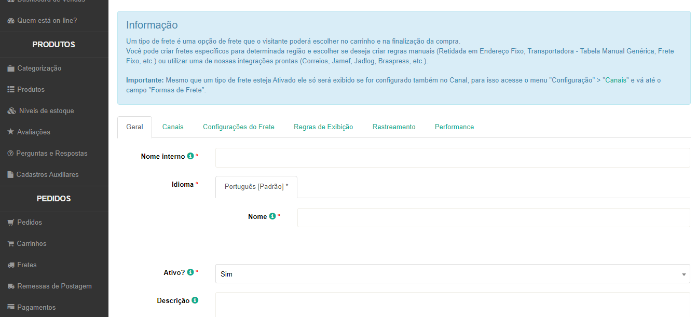This screenshot has height=317, width=697.
Task: Click the PRODUTOS section header
Action: pyautogui.click(x=54, y=45)
